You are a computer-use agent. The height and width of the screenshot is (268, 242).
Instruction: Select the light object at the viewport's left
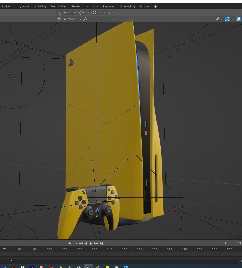tap(12, 75)
